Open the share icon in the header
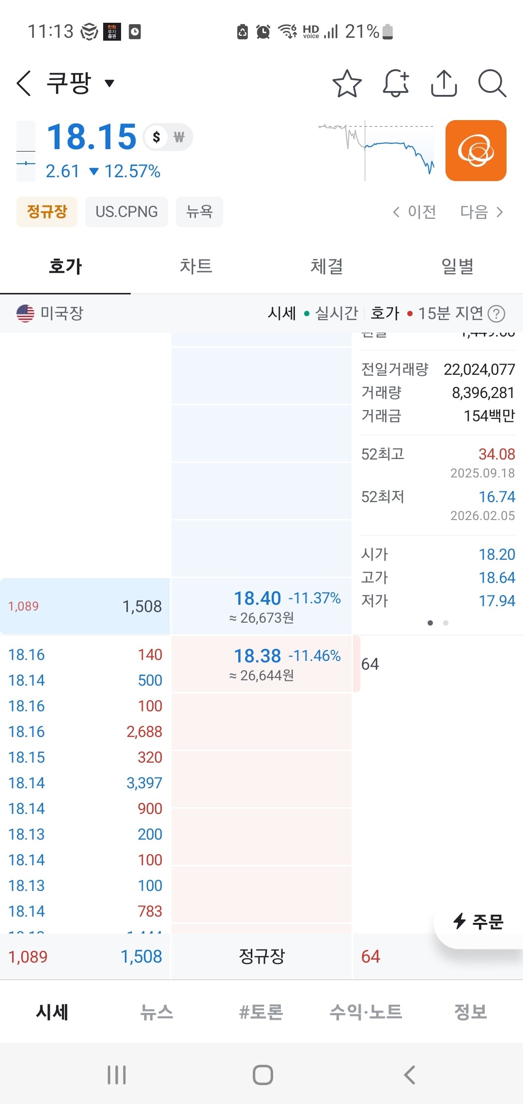 (x=444, y=83)
